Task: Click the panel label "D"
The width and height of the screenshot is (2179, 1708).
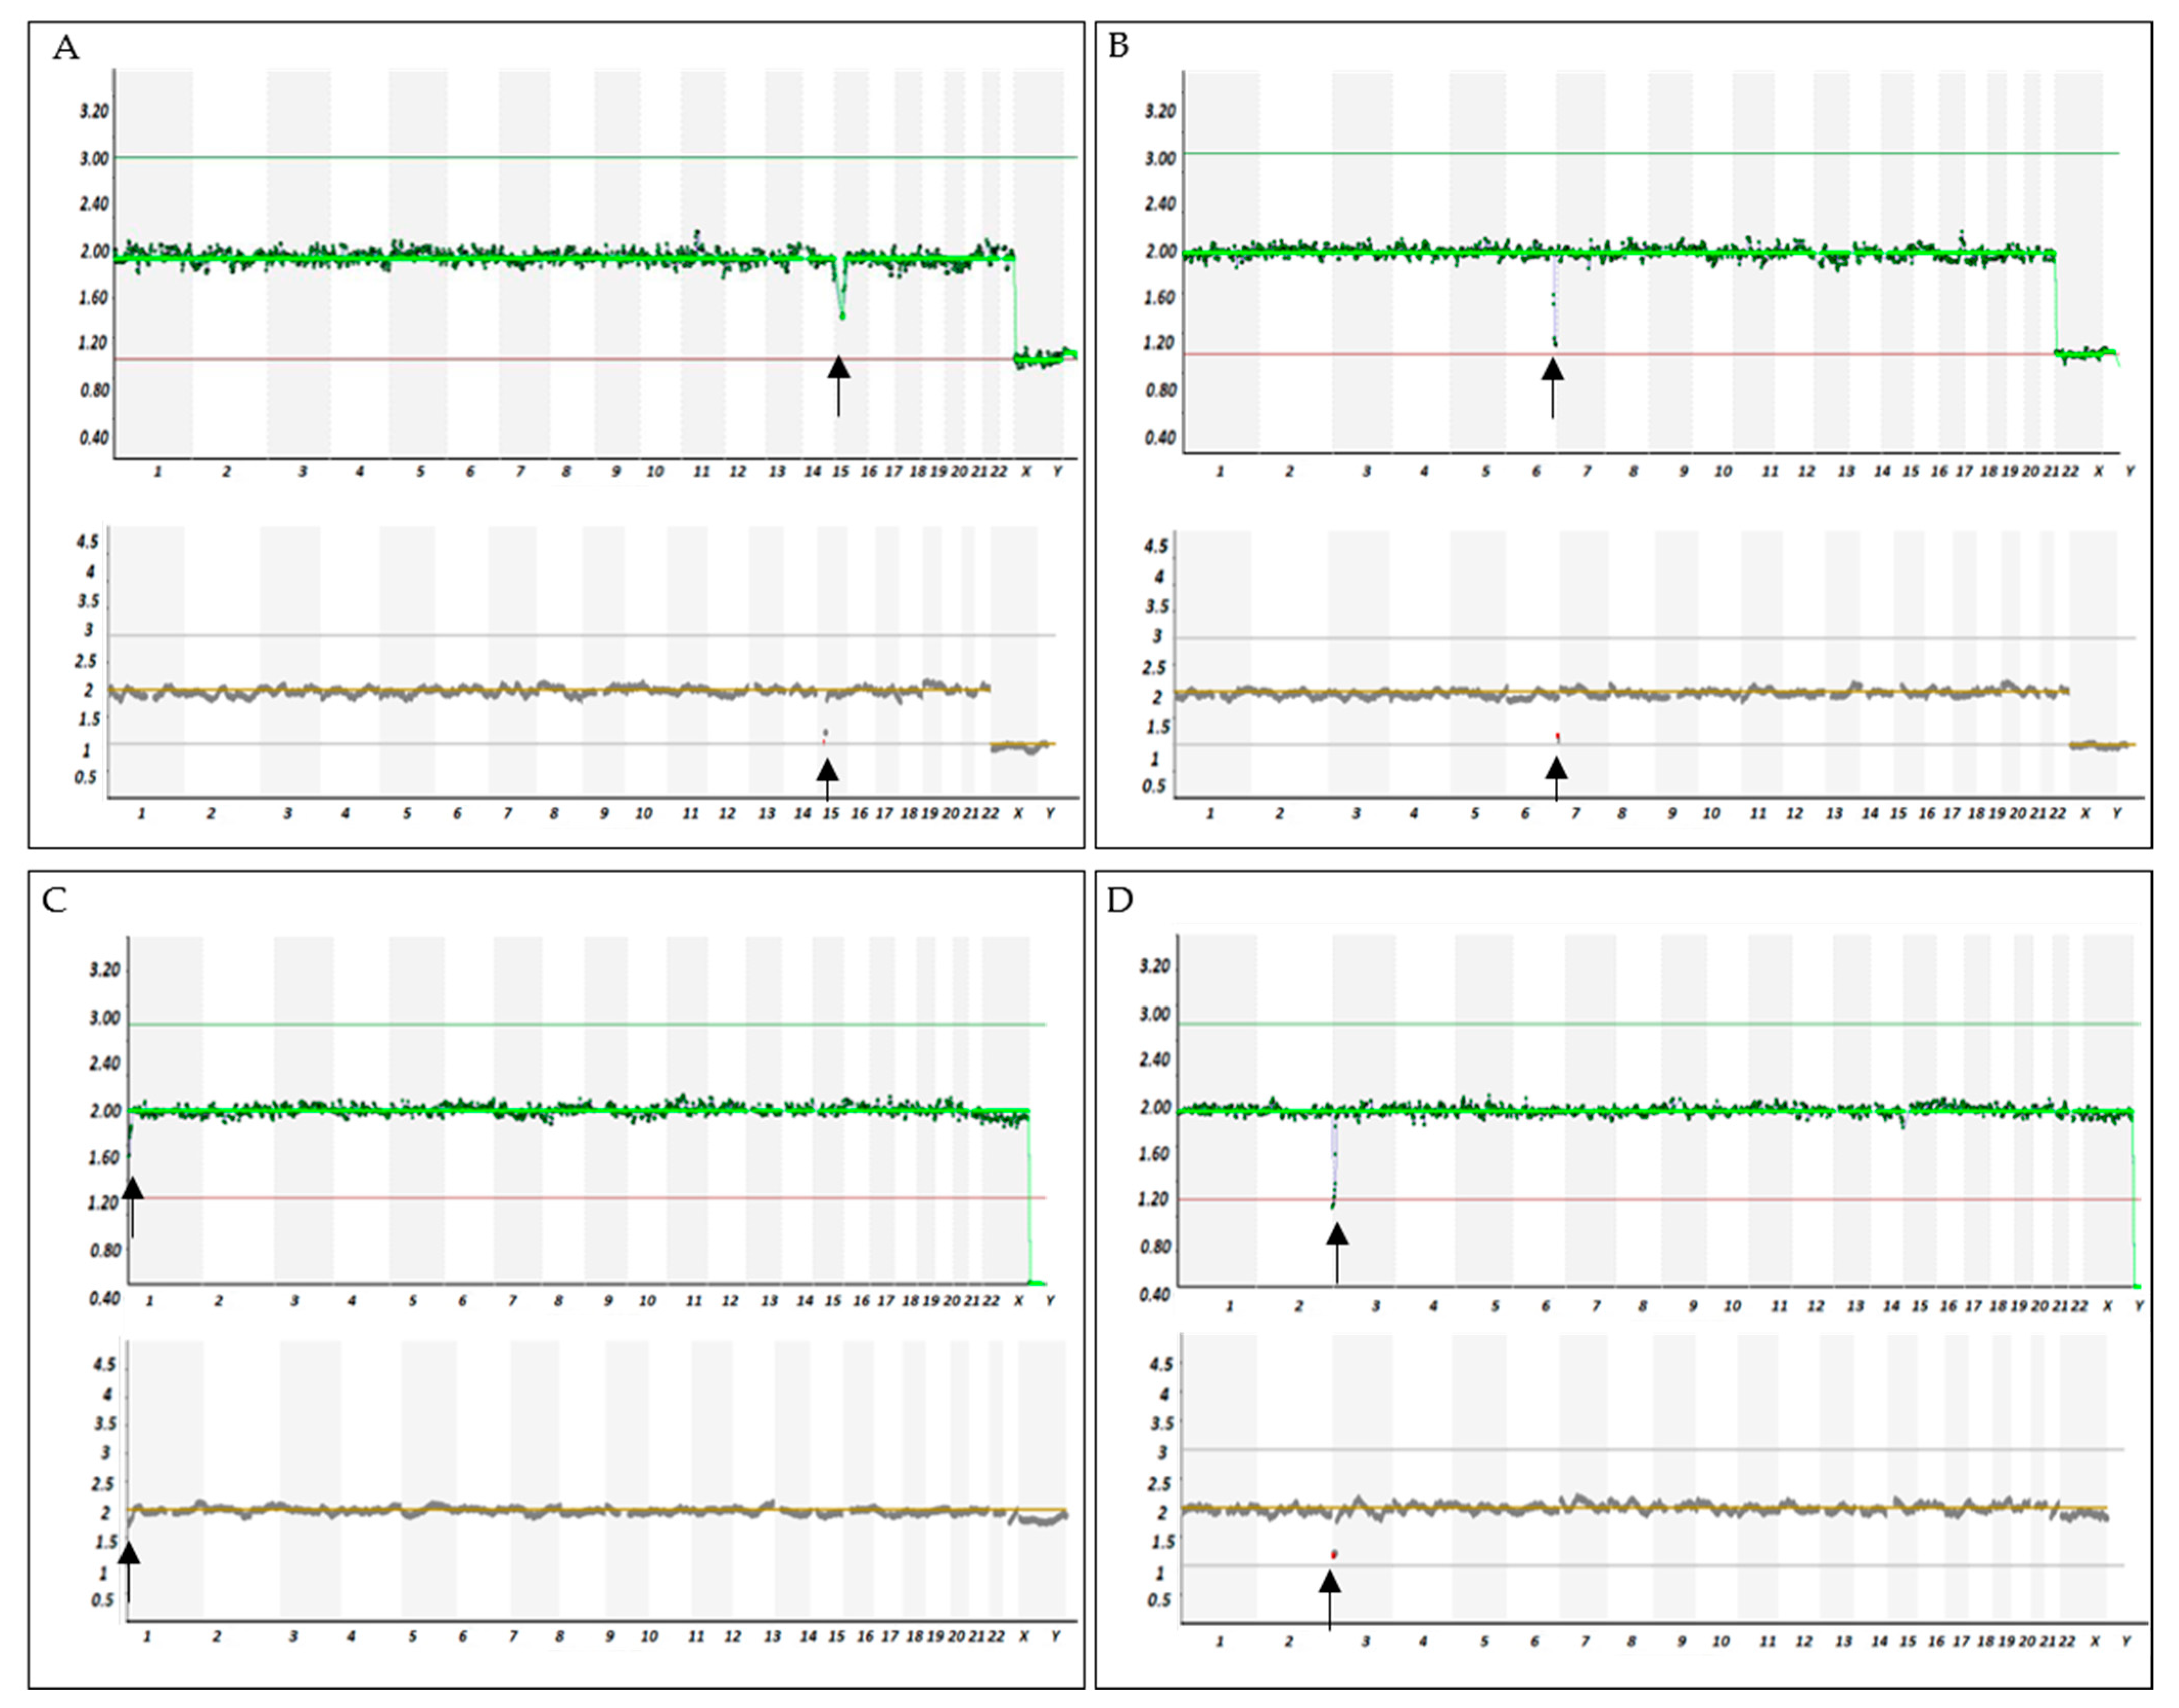Action: click(x=1120, y=900)
